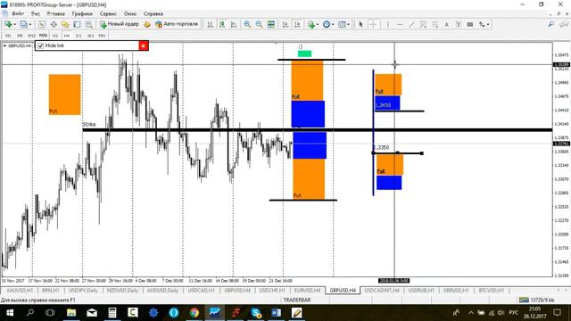
Task: Open the new chart icon
Action: (8, 24)
